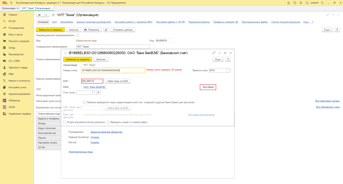The image size is (343, 184).
Task: Enable the Индивидуальный предприниматель checkbox
Action: coord(78,35)
